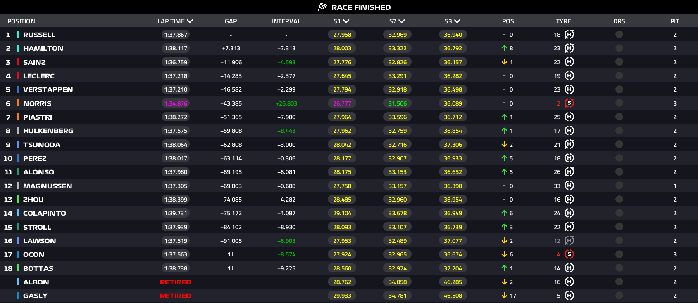The width and height of the screenshot is (698, 303).
Task: Click the GAP column header
Action: pyautogui.click(x=231, y=21)
